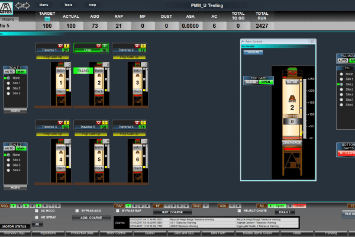The width and height of the screenshot is (355, 237).
Task: Tick the AC HOLD checkbox
Action: 36,211
